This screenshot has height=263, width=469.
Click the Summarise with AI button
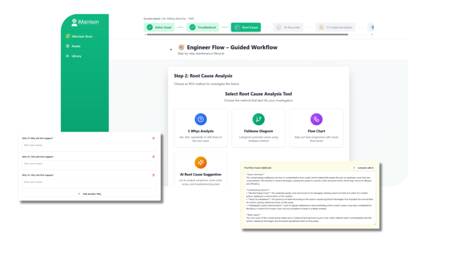pyautogui.click(x=363, y=168)
